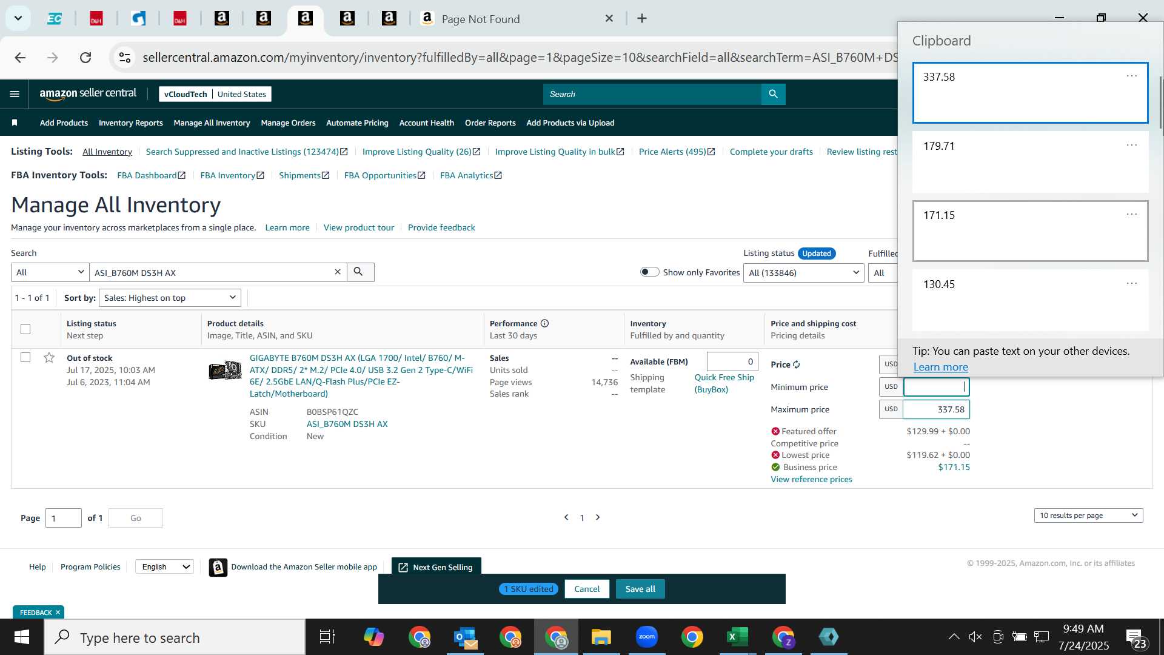Click the page number input field

click(x=63, y=518)
